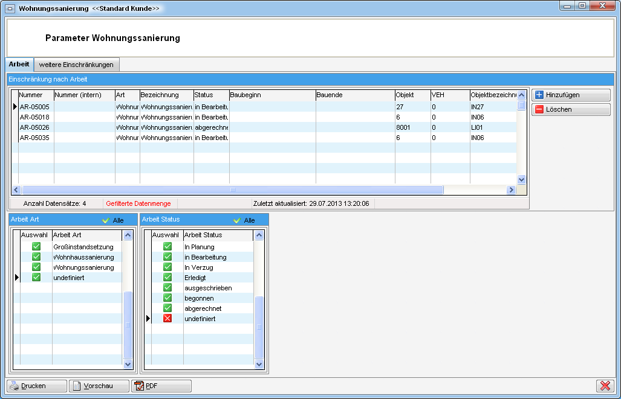This screenshot has width=621, height=399.
Task: Click the horizontal scrollbar thumb of Arbeit grid
Action: [232, 190]
